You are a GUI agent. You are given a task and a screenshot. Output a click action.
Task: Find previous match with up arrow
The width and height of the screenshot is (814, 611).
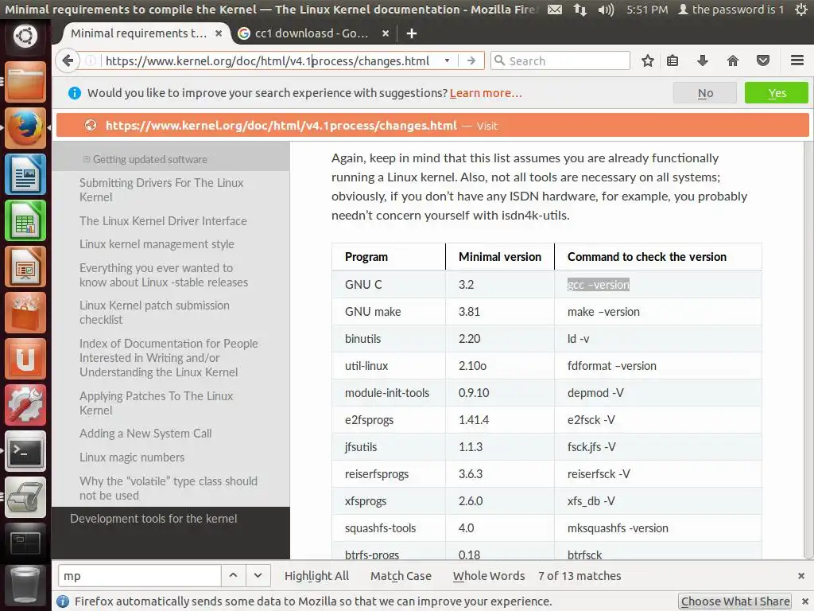coord(233,576)
